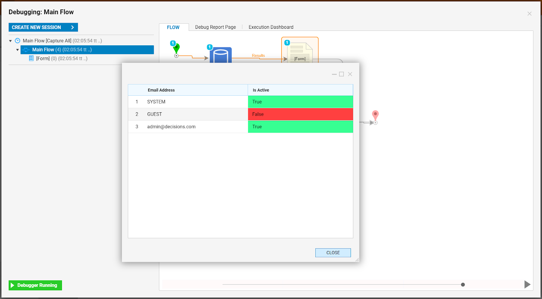
Task: Click the blue database step icon
Action: 221,55
